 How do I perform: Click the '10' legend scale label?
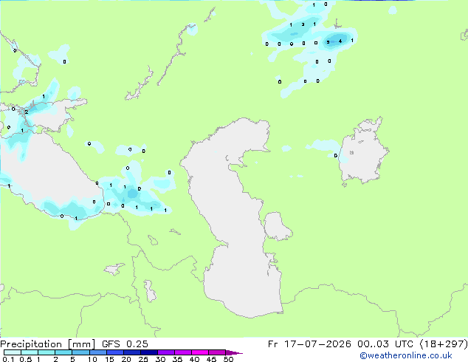[x=92, y=359]
